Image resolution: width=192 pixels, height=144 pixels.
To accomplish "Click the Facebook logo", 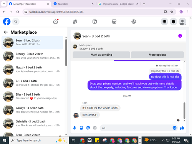I will 7,22.
